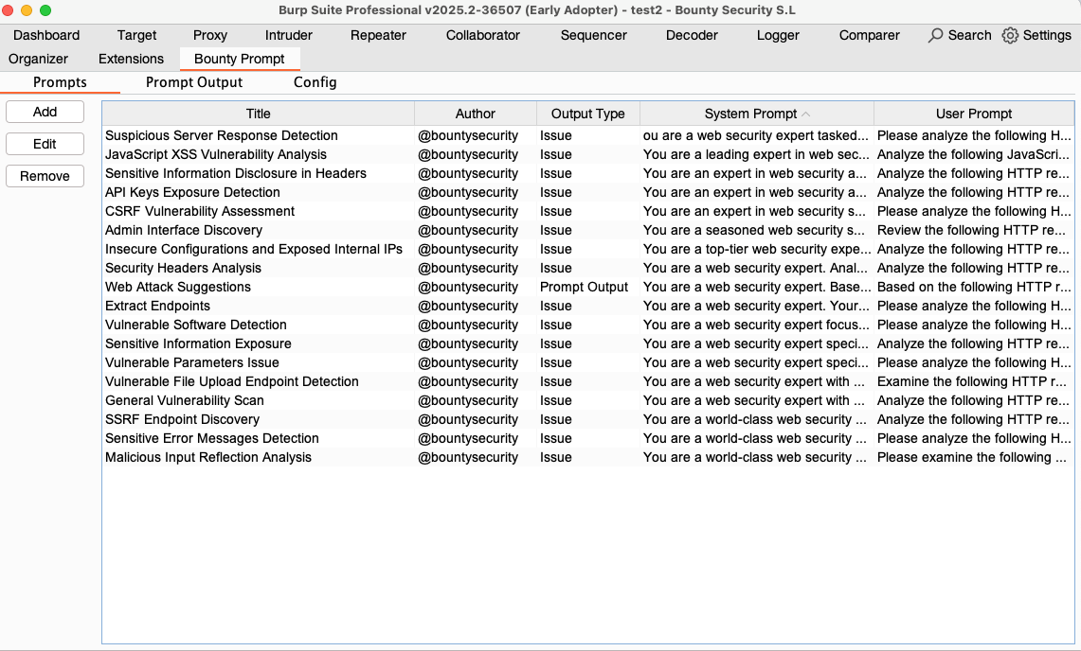Click the Edit prompt button
This screenshot has height=651, width=1081.
pos(45,144)
